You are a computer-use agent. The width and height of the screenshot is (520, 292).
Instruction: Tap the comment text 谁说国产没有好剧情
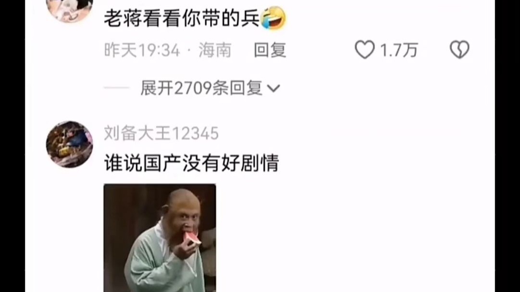(192, 163)
